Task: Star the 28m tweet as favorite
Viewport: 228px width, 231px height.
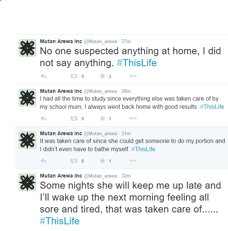Action: pyautogui.click(x=103, y=118)
